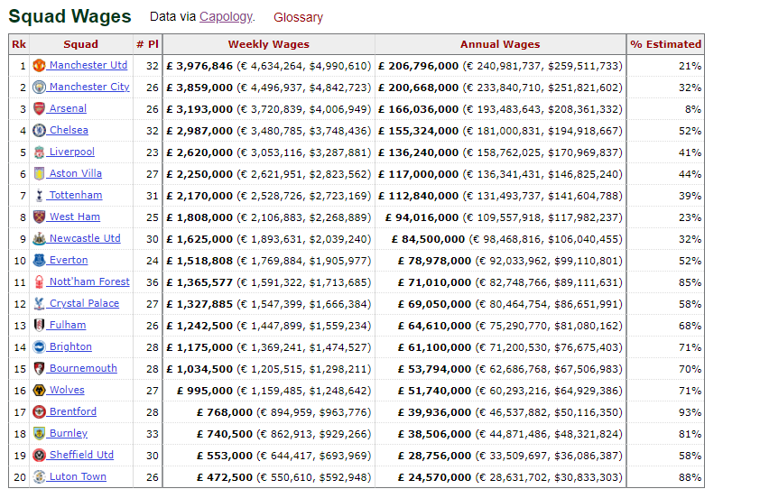Viewport: 760px width, 489px height.
Task: Go to the Wolves squad page
Action: 67,390
